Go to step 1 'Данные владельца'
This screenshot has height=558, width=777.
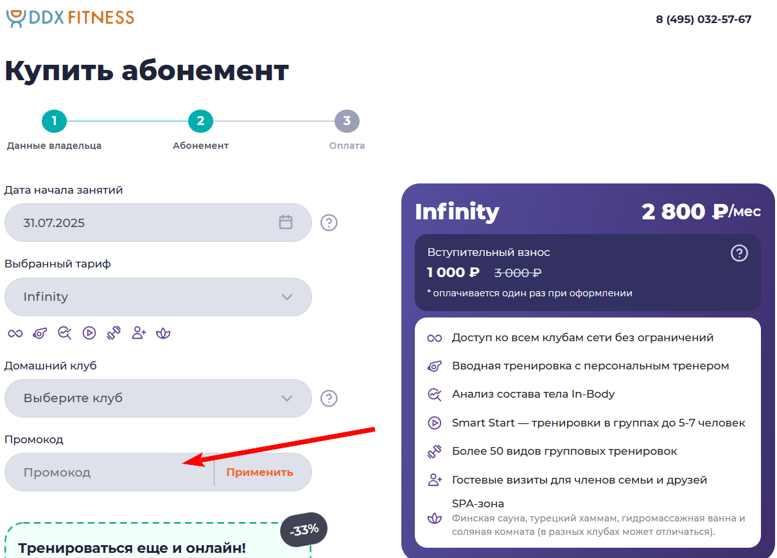tap(54, 121)
